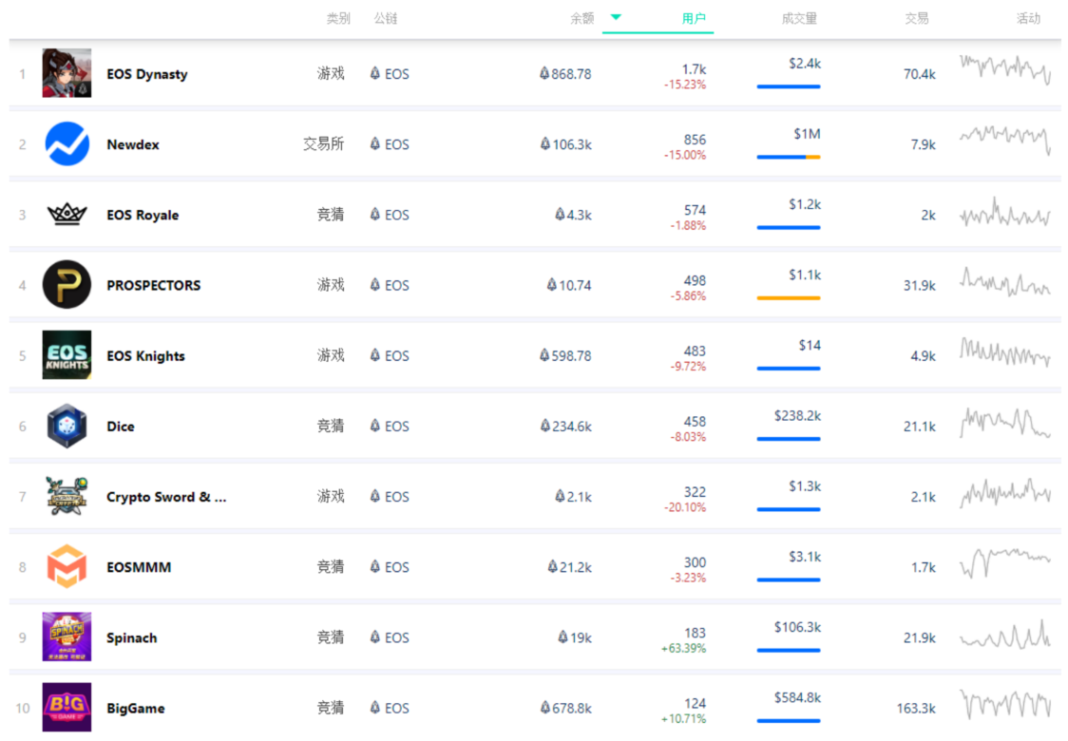Click EOS token icon beside 678.8k balance
This screenshot has height=741, width=1068.
click(x=544, y=708)
